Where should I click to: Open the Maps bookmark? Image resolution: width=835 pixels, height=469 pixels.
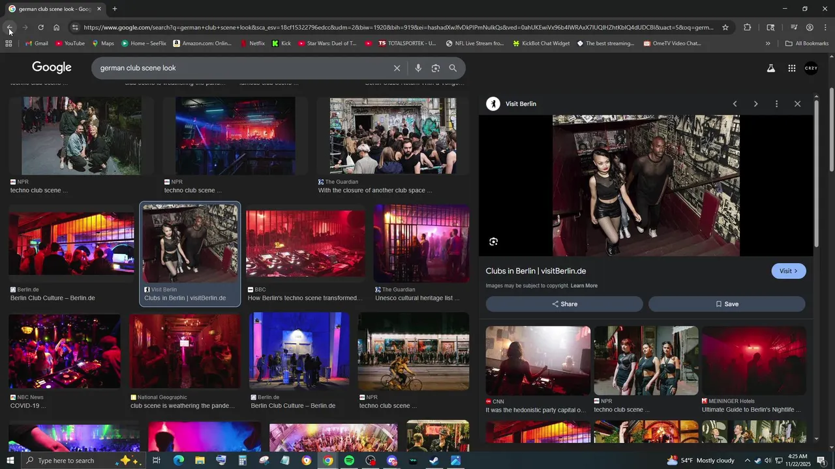pyautogui.click(x=103, y=44)
